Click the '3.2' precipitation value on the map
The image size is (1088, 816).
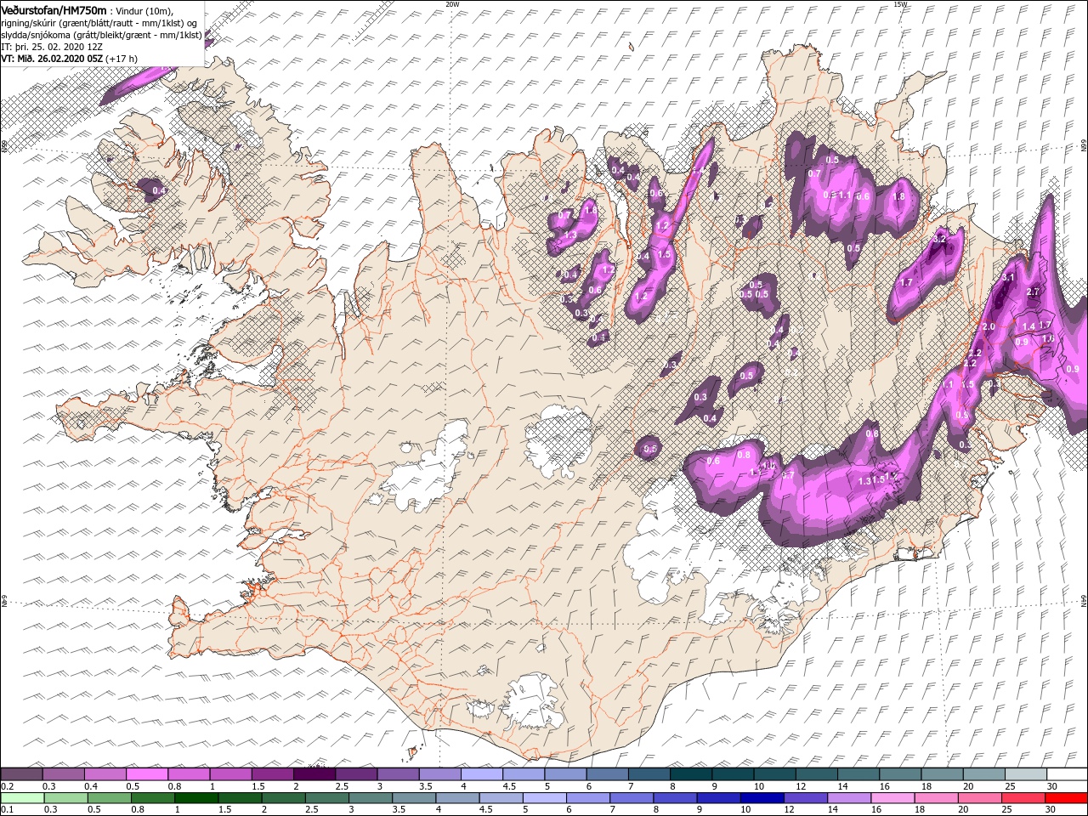click(x=939, y=239)
